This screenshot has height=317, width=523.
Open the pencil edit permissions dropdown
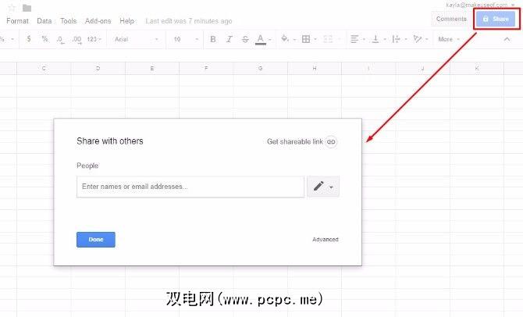pos(323,187)
